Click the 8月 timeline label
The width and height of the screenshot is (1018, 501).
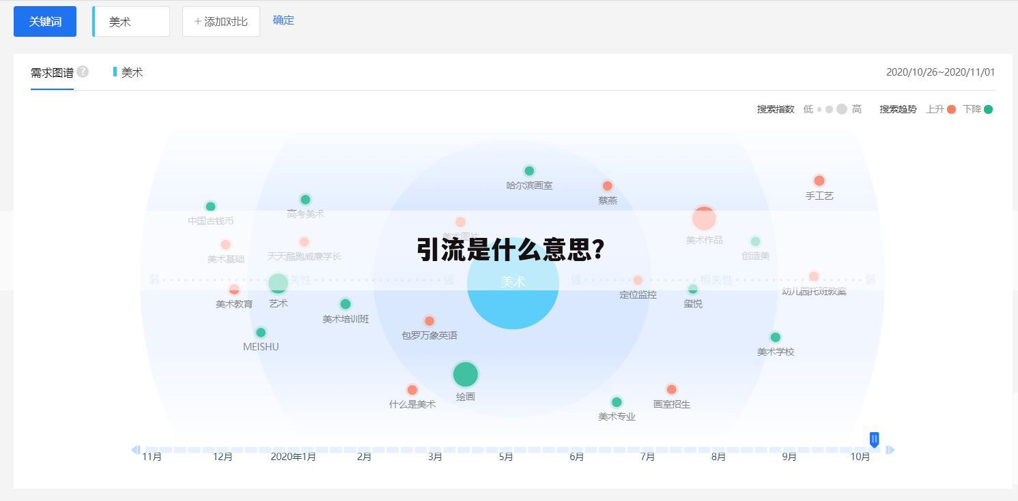pos(718,457)
